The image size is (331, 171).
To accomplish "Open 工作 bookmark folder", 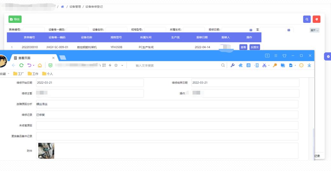I will [33, 74].
